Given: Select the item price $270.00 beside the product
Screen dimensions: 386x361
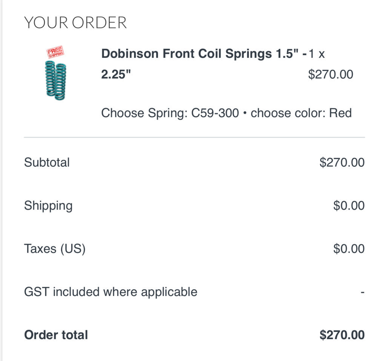Looking at the screenshot, I should pyautogui.click(x=331, y=74).
